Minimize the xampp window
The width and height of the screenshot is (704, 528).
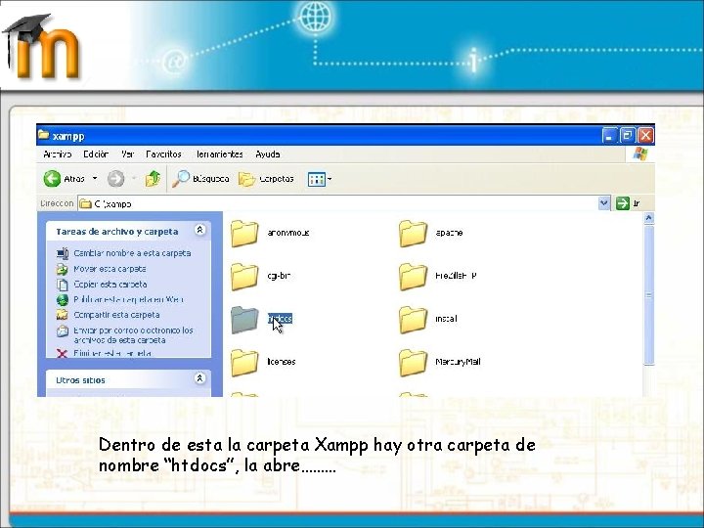tap(610, 136)
